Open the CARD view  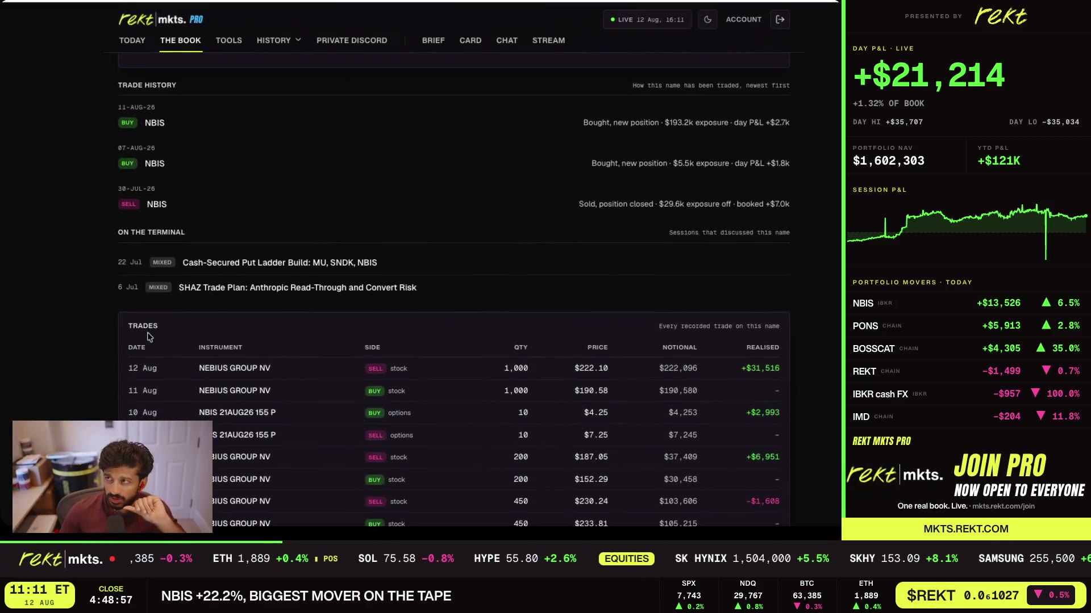point(470,40)
